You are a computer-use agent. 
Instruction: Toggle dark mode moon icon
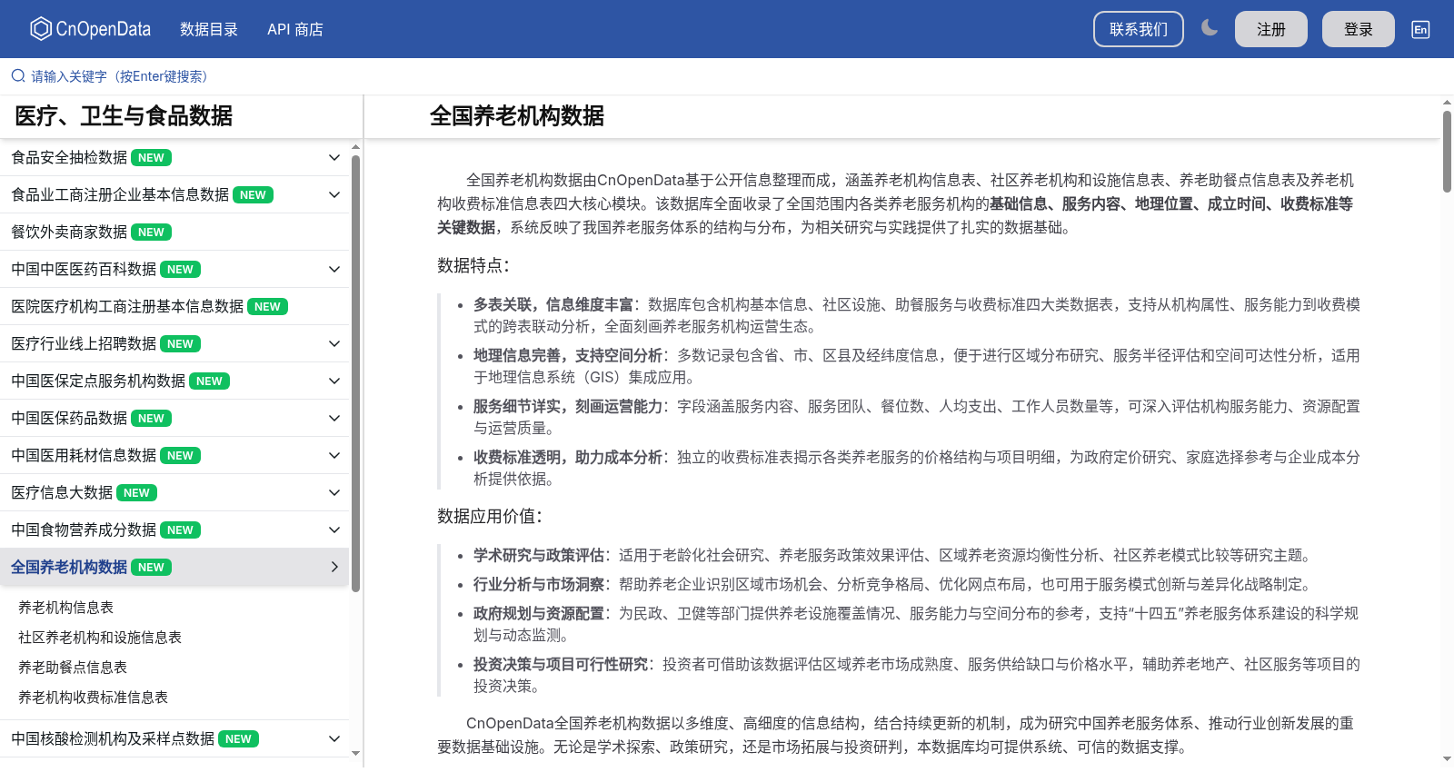pyautogui.click(x=1209, y=28)
